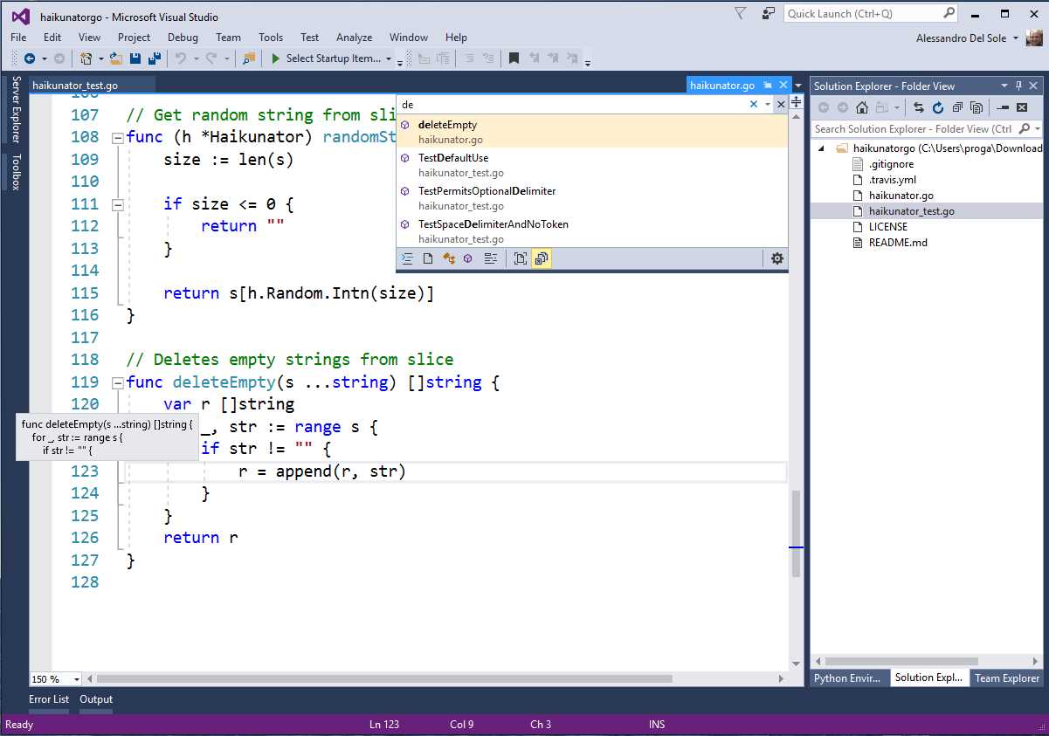
Task: Open the Error List panel
Action: pos(48,698)
